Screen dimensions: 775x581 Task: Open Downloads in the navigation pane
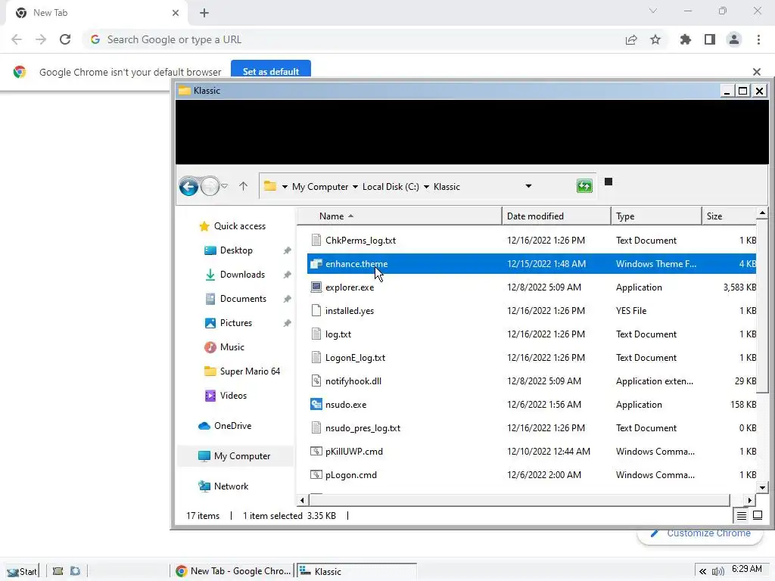click(241, 275)
